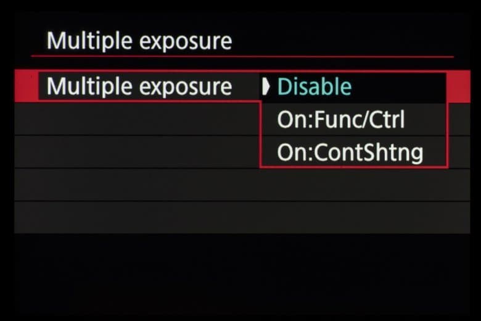Click the Multiple exposure header title

(x=139, y=41)
